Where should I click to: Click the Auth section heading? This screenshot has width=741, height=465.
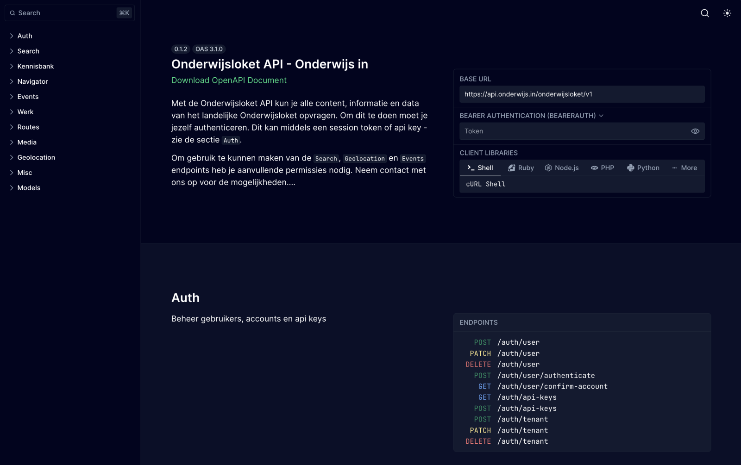pyautogui.click(x=185, y=298)
